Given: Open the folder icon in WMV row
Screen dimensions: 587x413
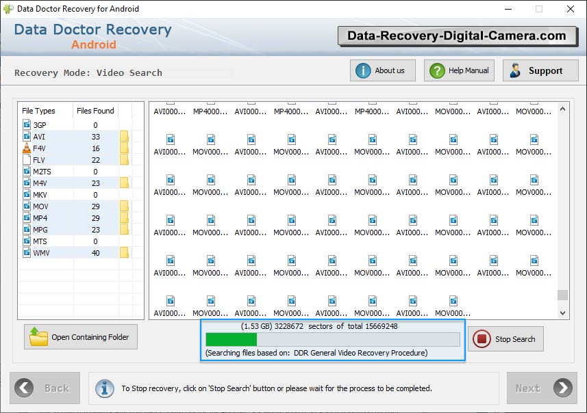Looking at the screenshot, I should point(124,253).
